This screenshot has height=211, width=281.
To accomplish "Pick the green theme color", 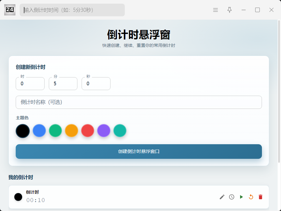I will click(x=55, y=131).
